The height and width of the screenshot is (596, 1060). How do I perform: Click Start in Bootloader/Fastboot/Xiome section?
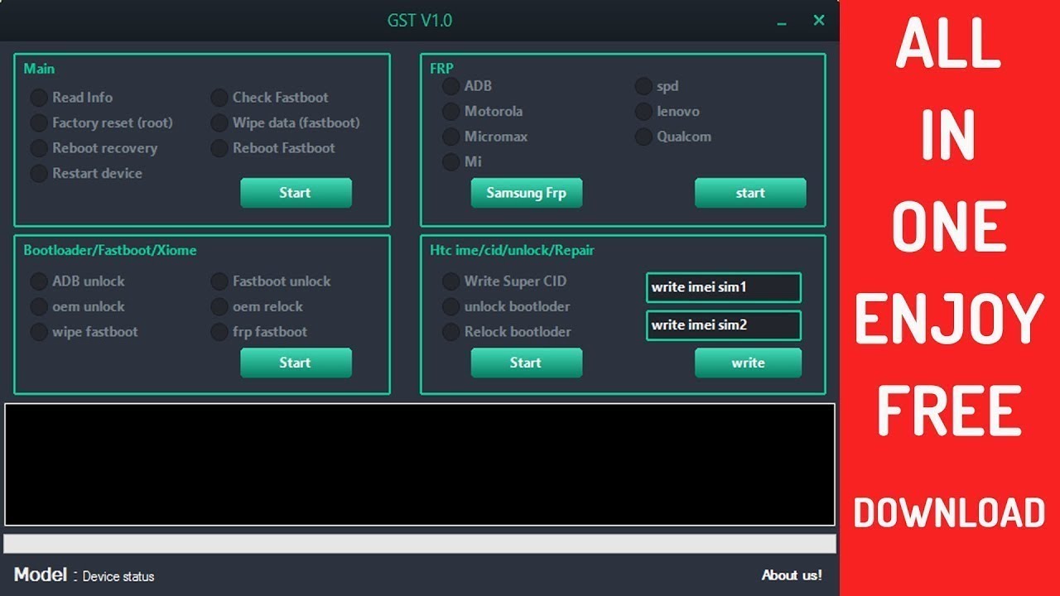pyautogui.click(x=296, y=363)
